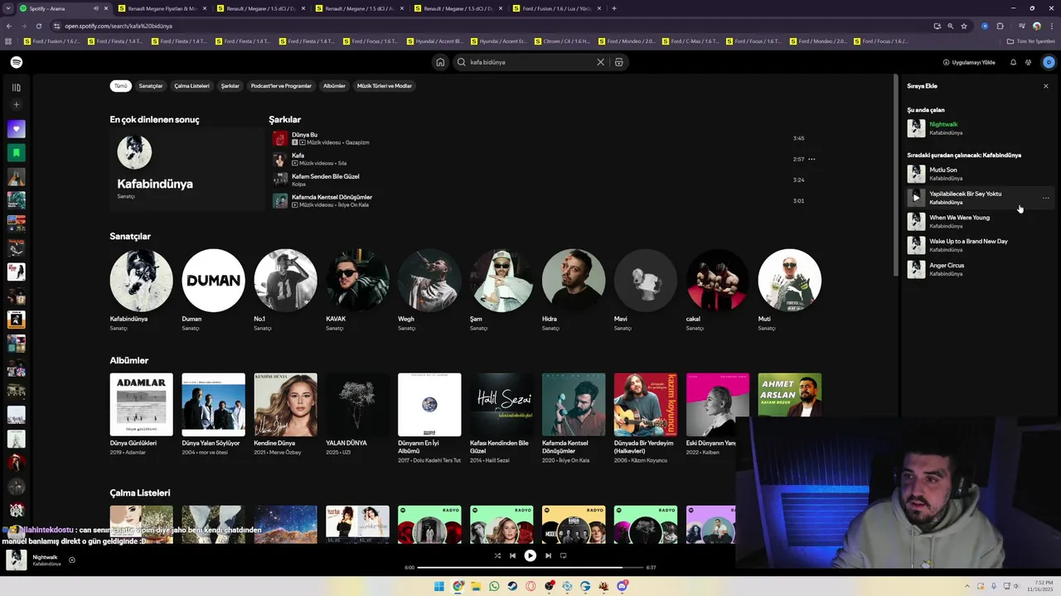Select the Şarkılar filter chip

[x=230, y=86]
